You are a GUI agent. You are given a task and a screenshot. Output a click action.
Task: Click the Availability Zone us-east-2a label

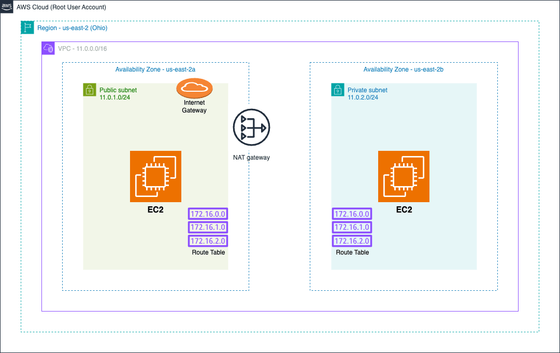[x=155, y=69]
